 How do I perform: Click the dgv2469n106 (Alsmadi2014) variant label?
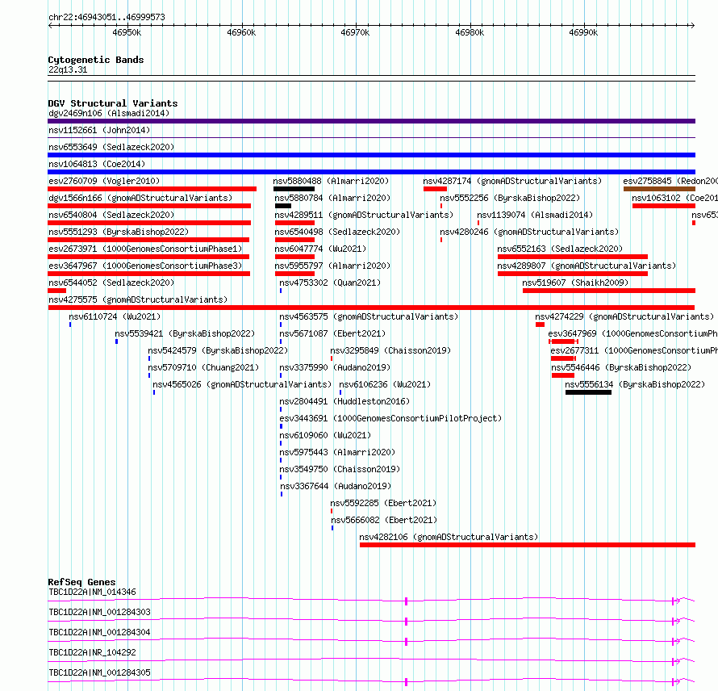point(109,113)
